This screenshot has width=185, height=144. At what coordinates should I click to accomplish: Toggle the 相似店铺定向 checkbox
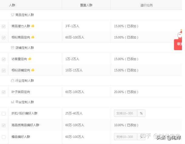point(4,70)
